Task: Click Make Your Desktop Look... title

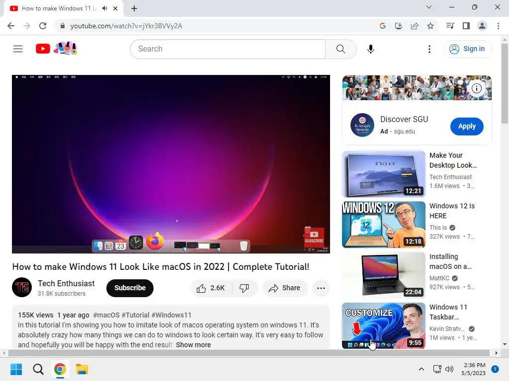Action: coord(453,160)
